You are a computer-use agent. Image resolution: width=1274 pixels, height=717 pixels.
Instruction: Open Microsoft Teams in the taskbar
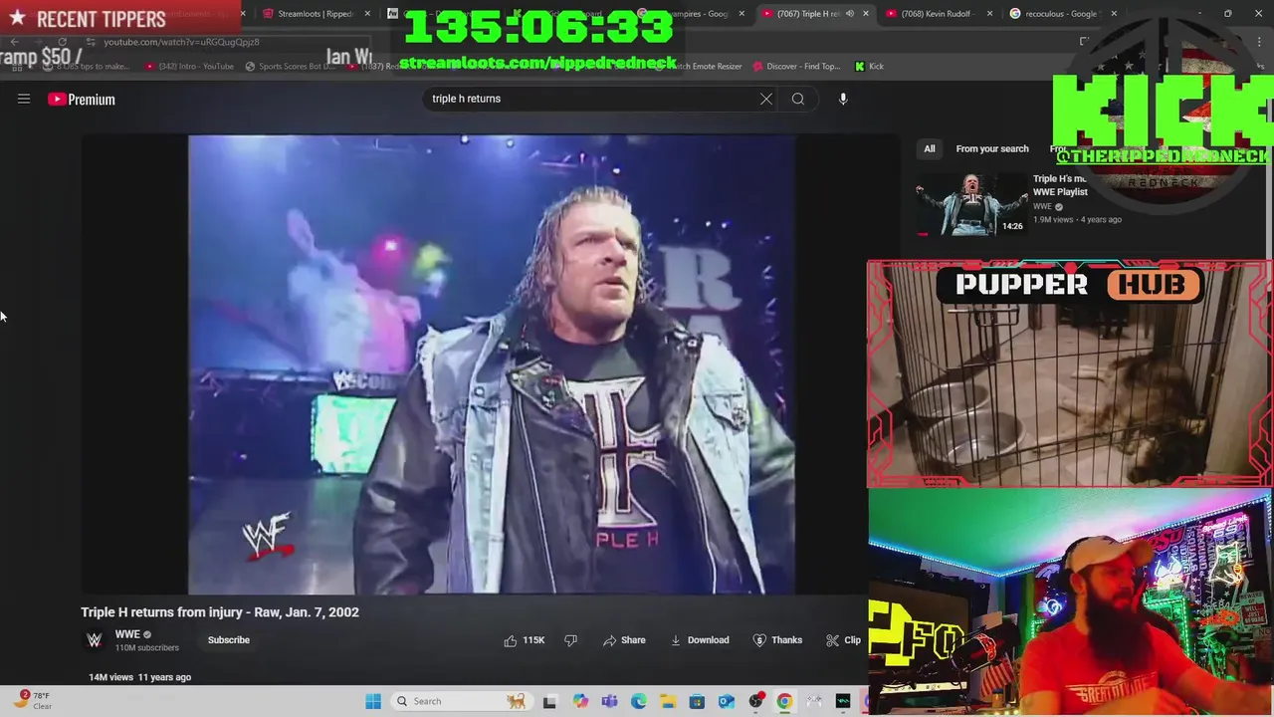[x=609, y=701]
